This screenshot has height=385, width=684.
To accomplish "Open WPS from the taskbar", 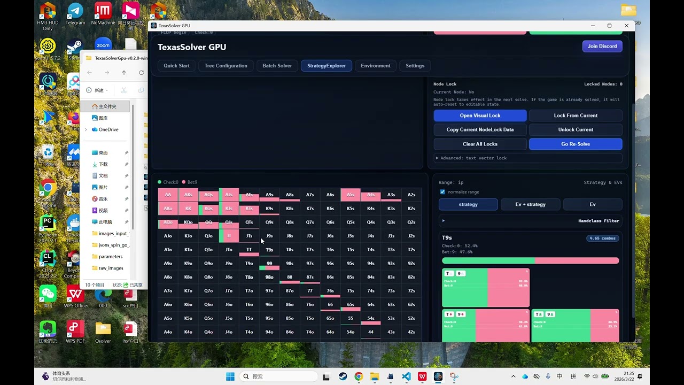I will pyautogui.click(x=422, y=376).
